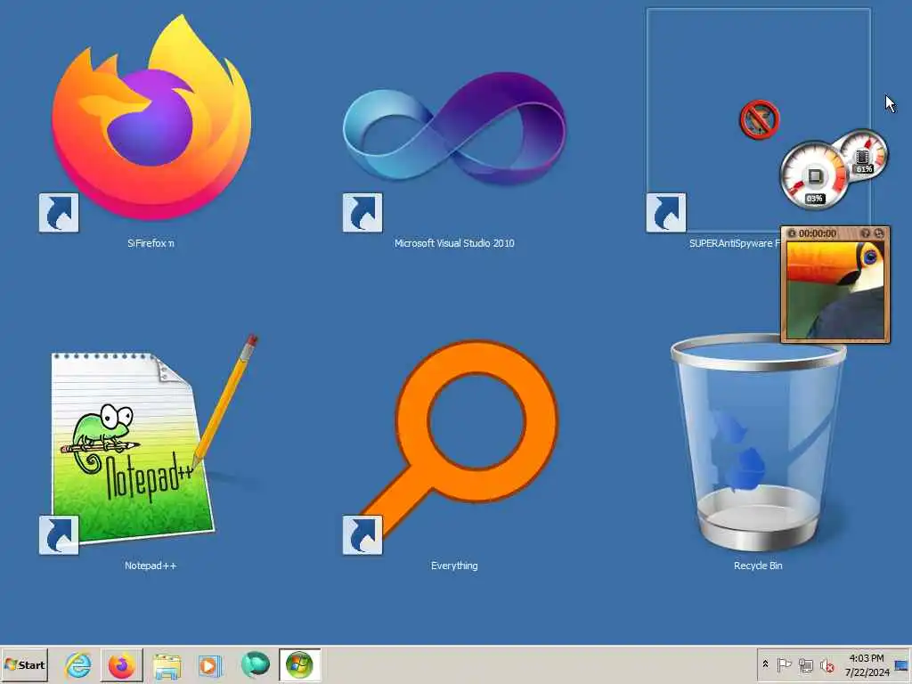Open Windows Media Player from the taskbar
The width and height of the screenshot is (912, 684).
[x=210, y=664]
